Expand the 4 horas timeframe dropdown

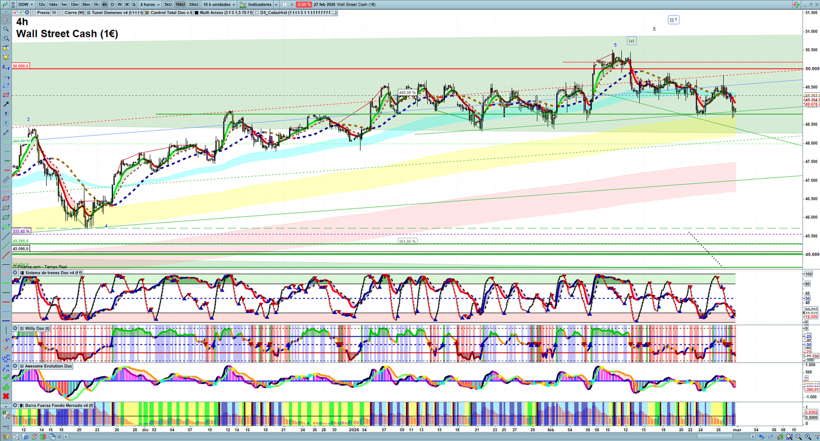tap(150, 5)
